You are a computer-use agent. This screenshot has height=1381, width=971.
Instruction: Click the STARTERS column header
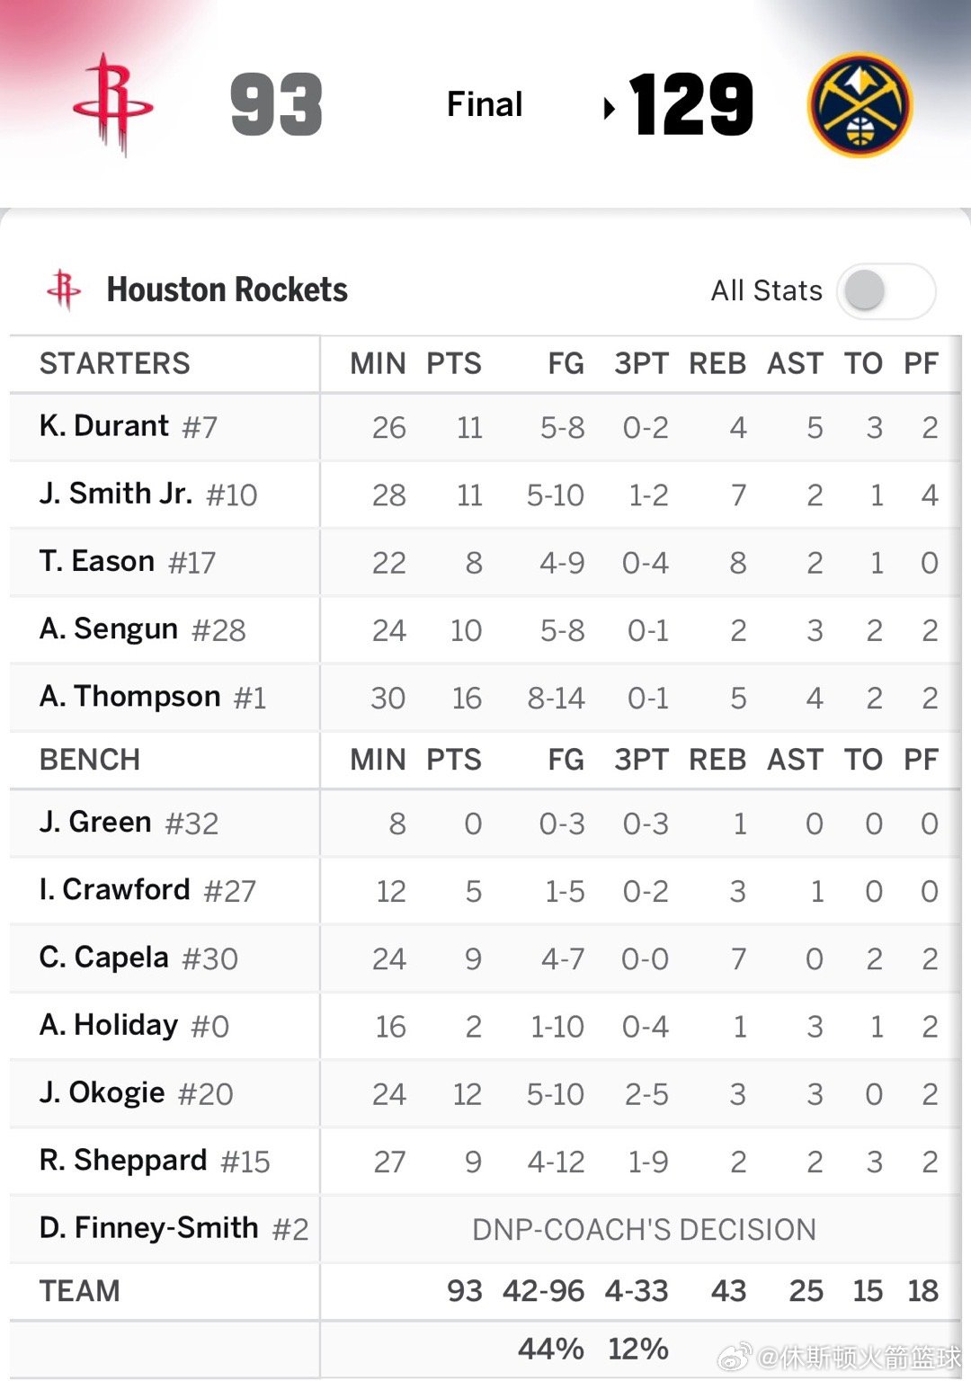tap(115, 363)
